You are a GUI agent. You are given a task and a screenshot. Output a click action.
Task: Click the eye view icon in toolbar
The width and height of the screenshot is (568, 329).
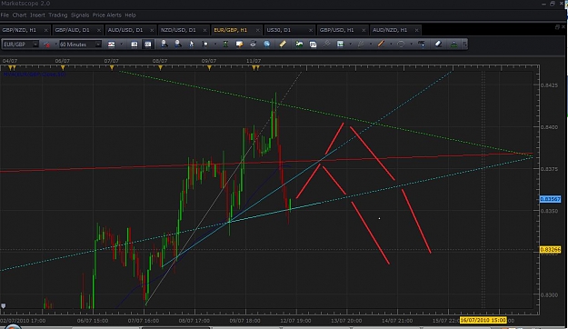point(253,45)
